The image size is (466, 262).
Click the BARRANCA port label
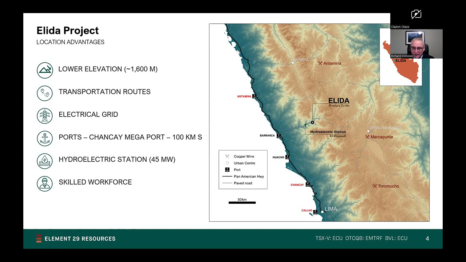(x=267, y=136)
